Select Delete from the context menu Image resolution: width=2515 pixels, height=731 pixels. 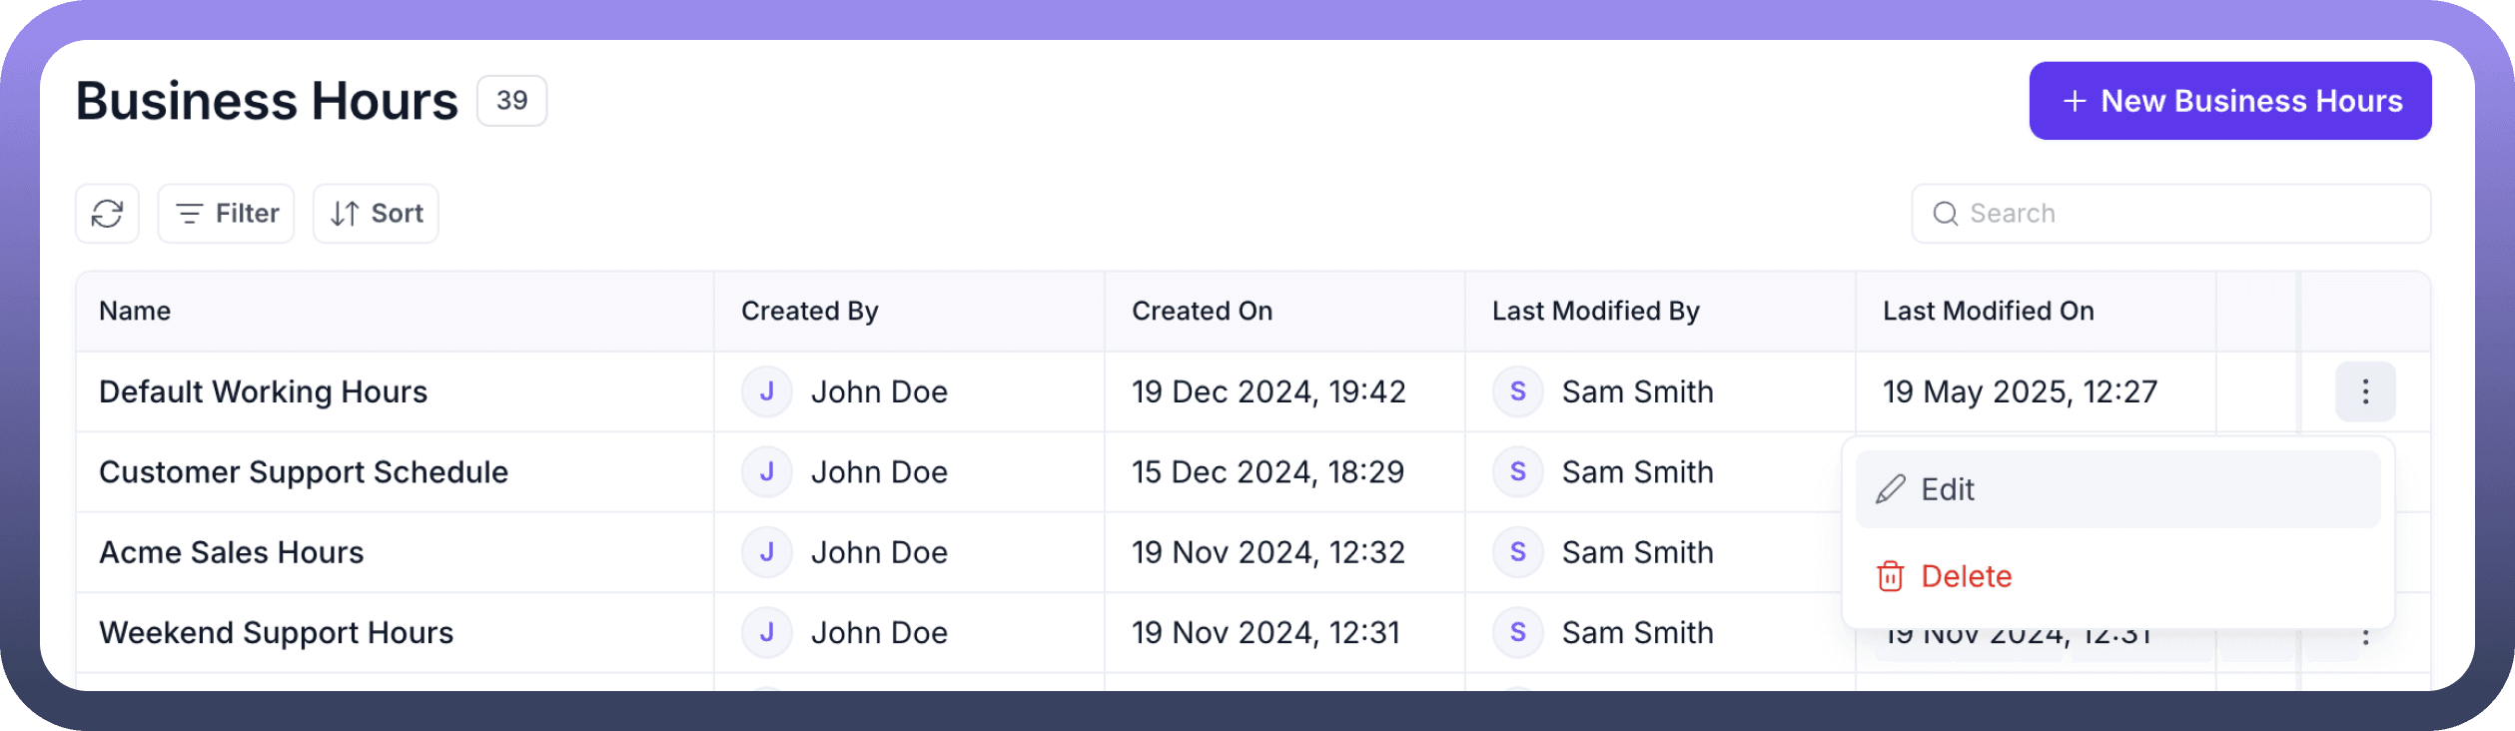point(2117,576)
